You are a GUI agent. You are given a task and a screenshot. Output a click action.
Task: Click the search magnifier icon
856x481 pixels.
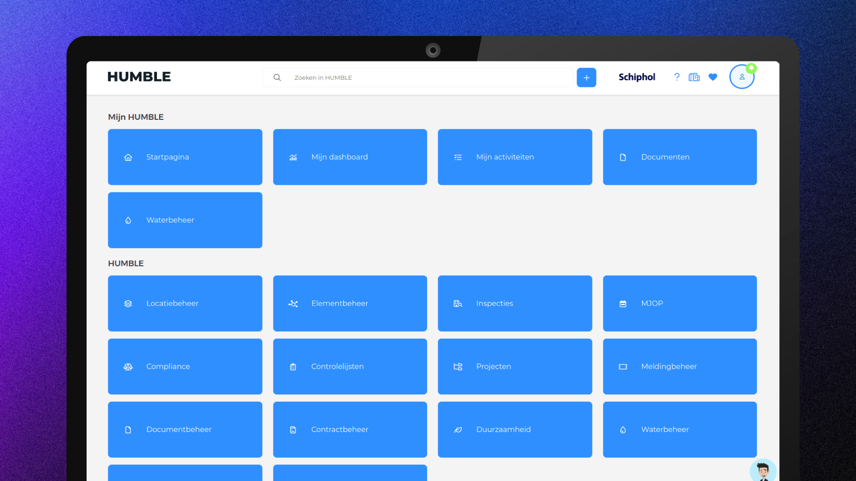[x=277, y=77]
